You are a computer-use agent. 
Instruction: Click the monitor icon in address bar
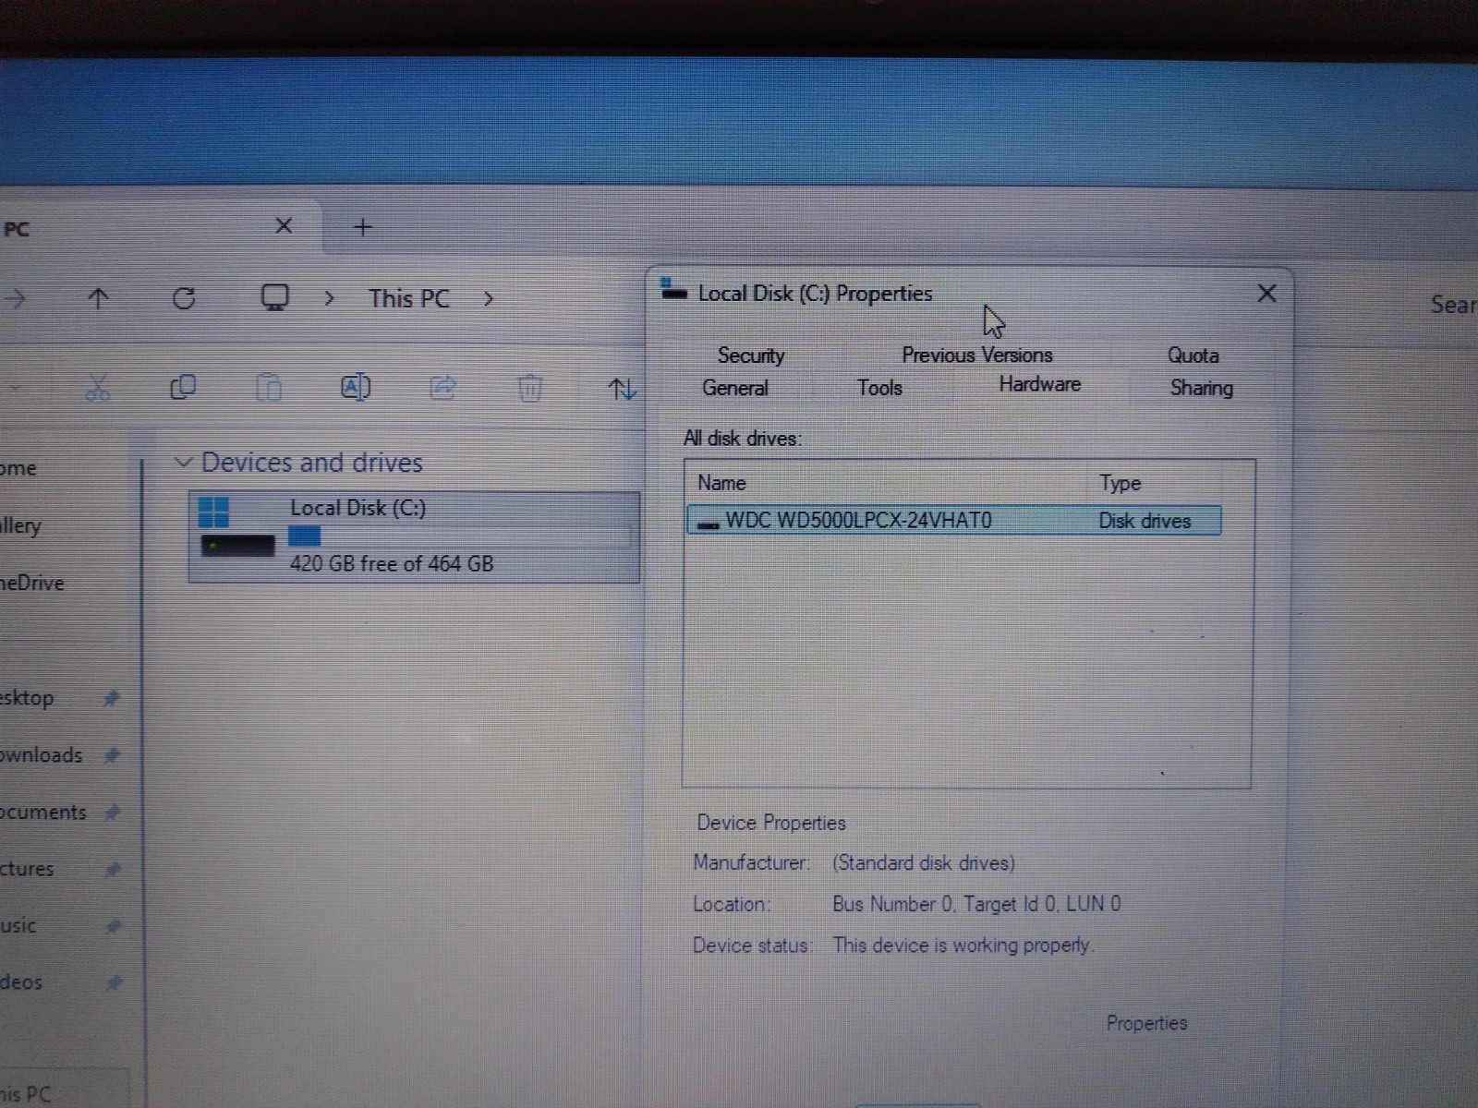click(274, 297)
